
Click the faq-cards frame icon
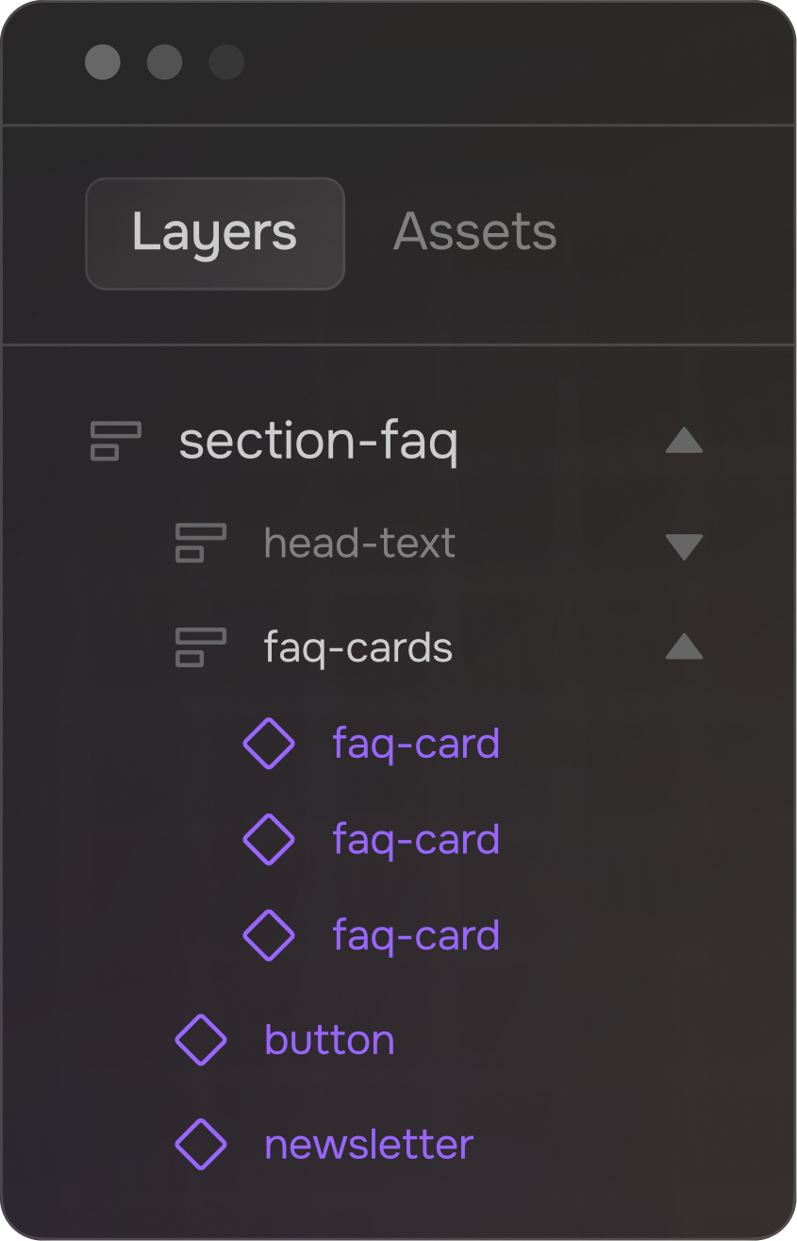(201, 647)
